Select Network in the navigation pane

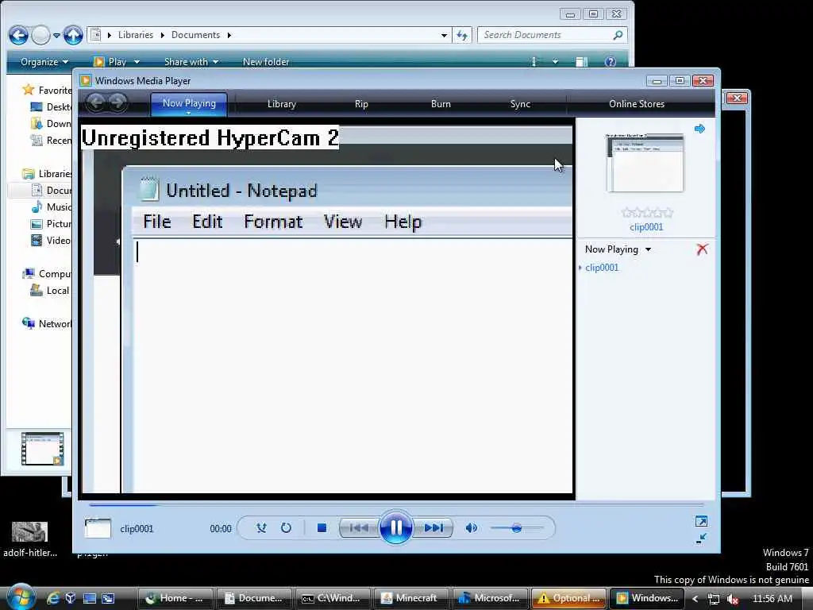47,324
